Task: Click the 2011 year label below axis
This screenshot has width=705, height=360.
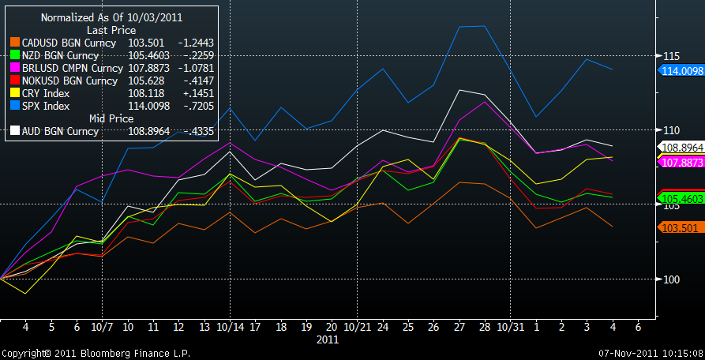Action: [328, 339]
